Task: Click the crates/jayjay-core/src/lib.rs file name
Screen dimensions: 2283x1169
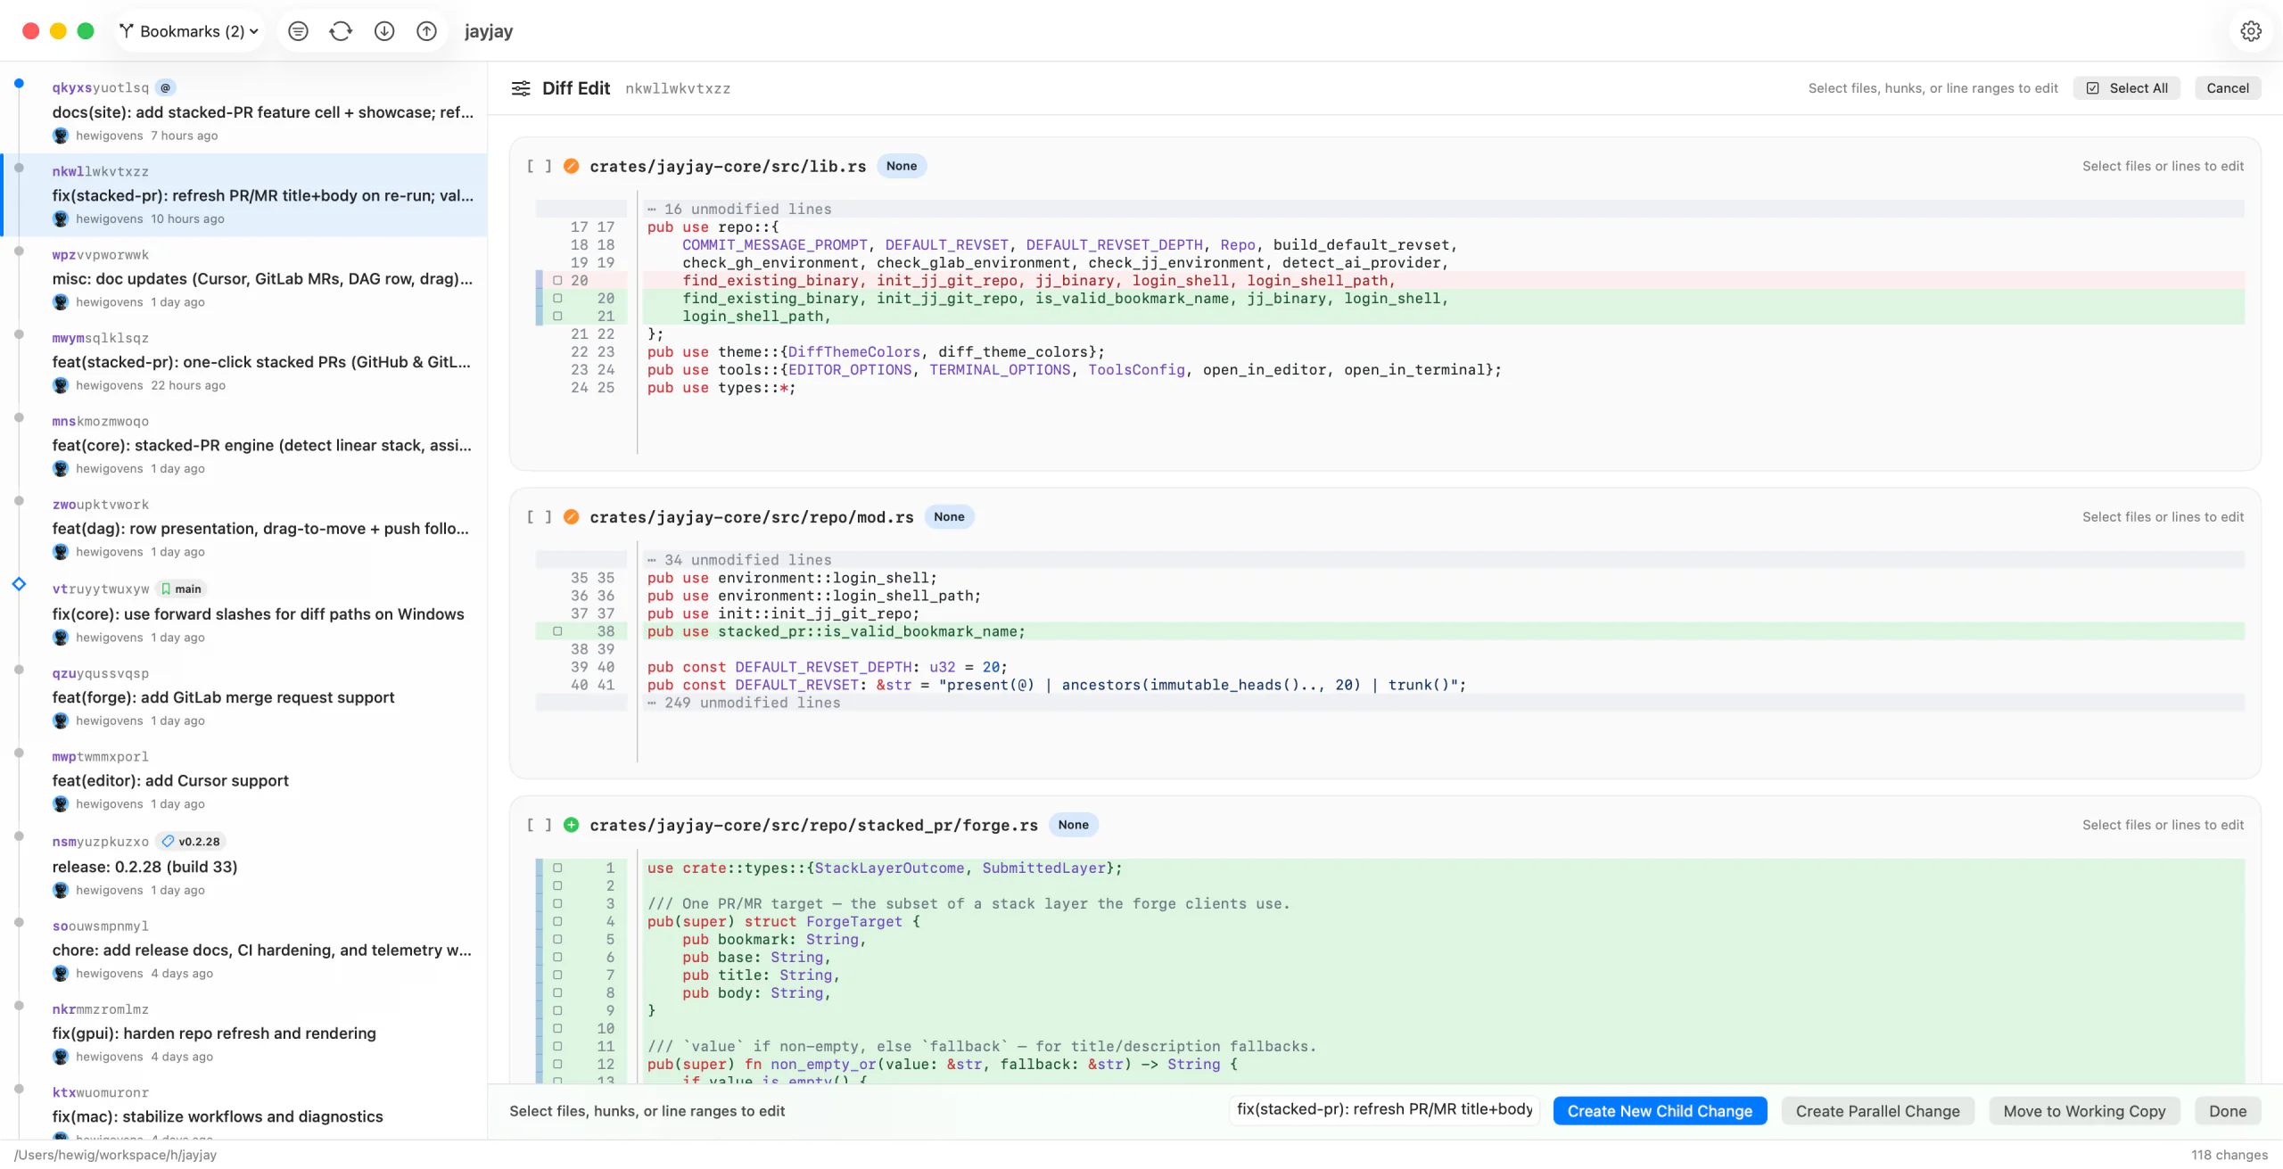Action: point(728,167)
